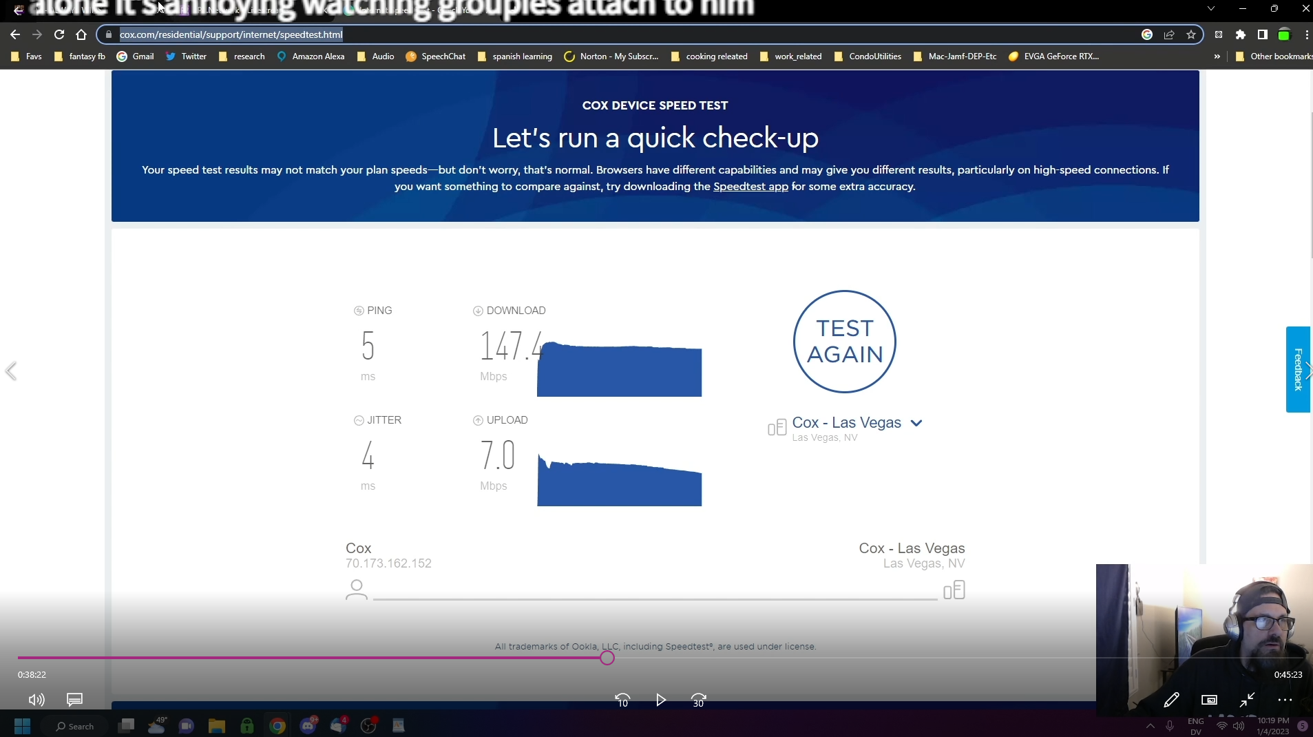The image size is (1313, 737).
Task: Open the Twitter bookmark
Action: 186,56
